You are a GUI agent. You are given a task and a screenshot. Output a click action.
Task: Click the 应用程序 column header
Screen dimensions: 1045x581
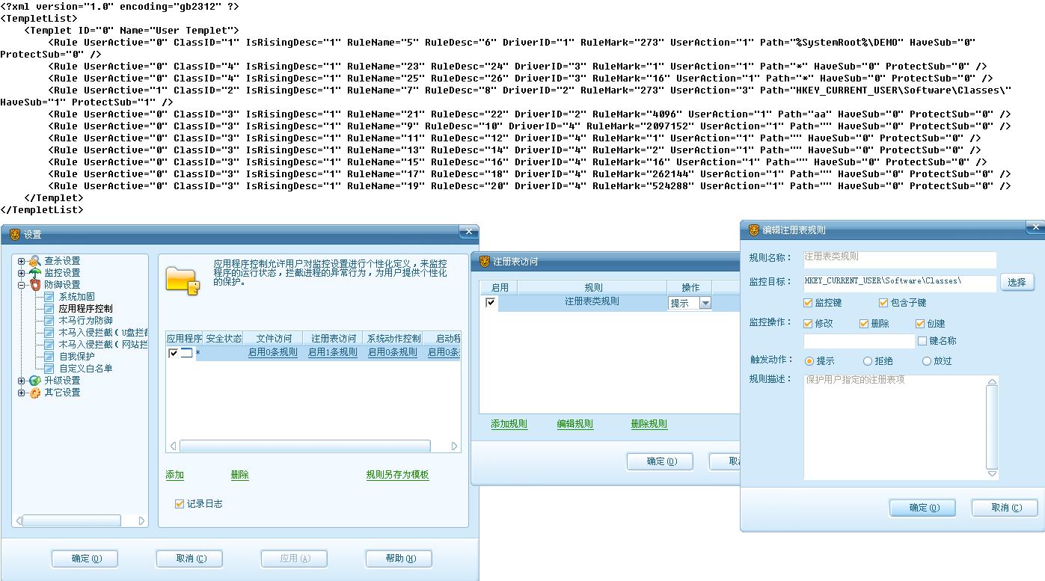tap(184, 339)
